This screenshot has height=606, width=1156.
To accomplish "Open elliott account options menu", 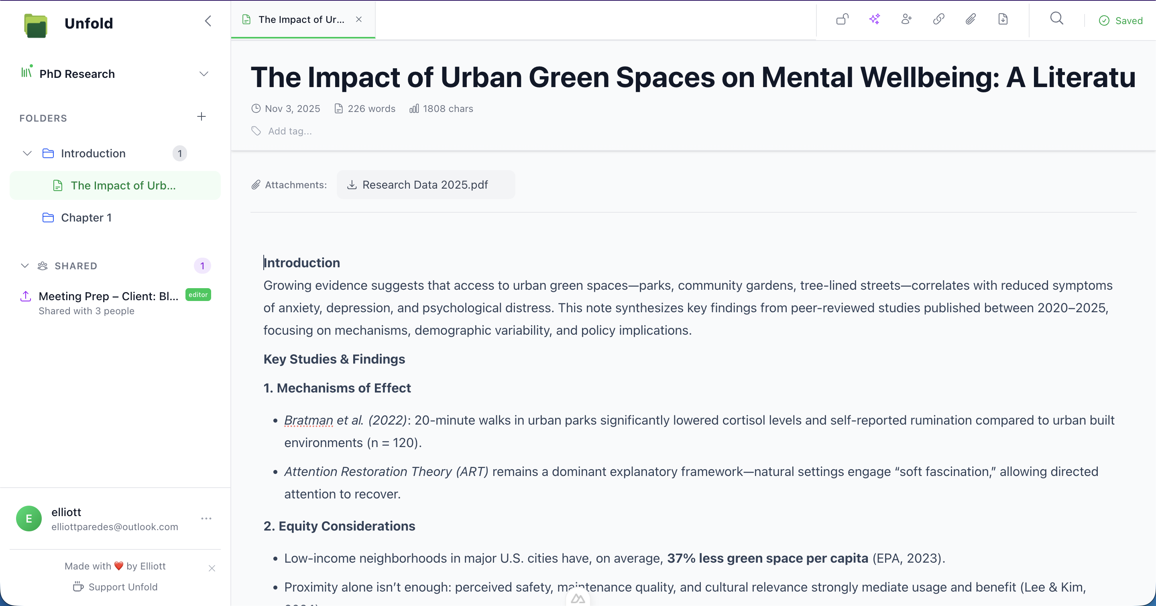I will pyautogui.click(x=206, y=519).
